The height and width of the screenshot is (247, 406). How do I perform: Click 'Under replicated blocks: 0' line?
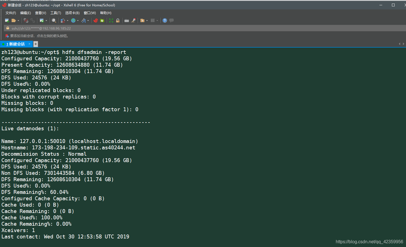click(41, 90)
